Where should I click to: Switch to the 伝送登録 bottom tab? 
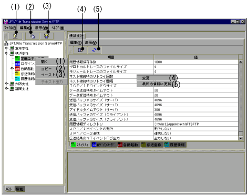click(x=152, y=145)
